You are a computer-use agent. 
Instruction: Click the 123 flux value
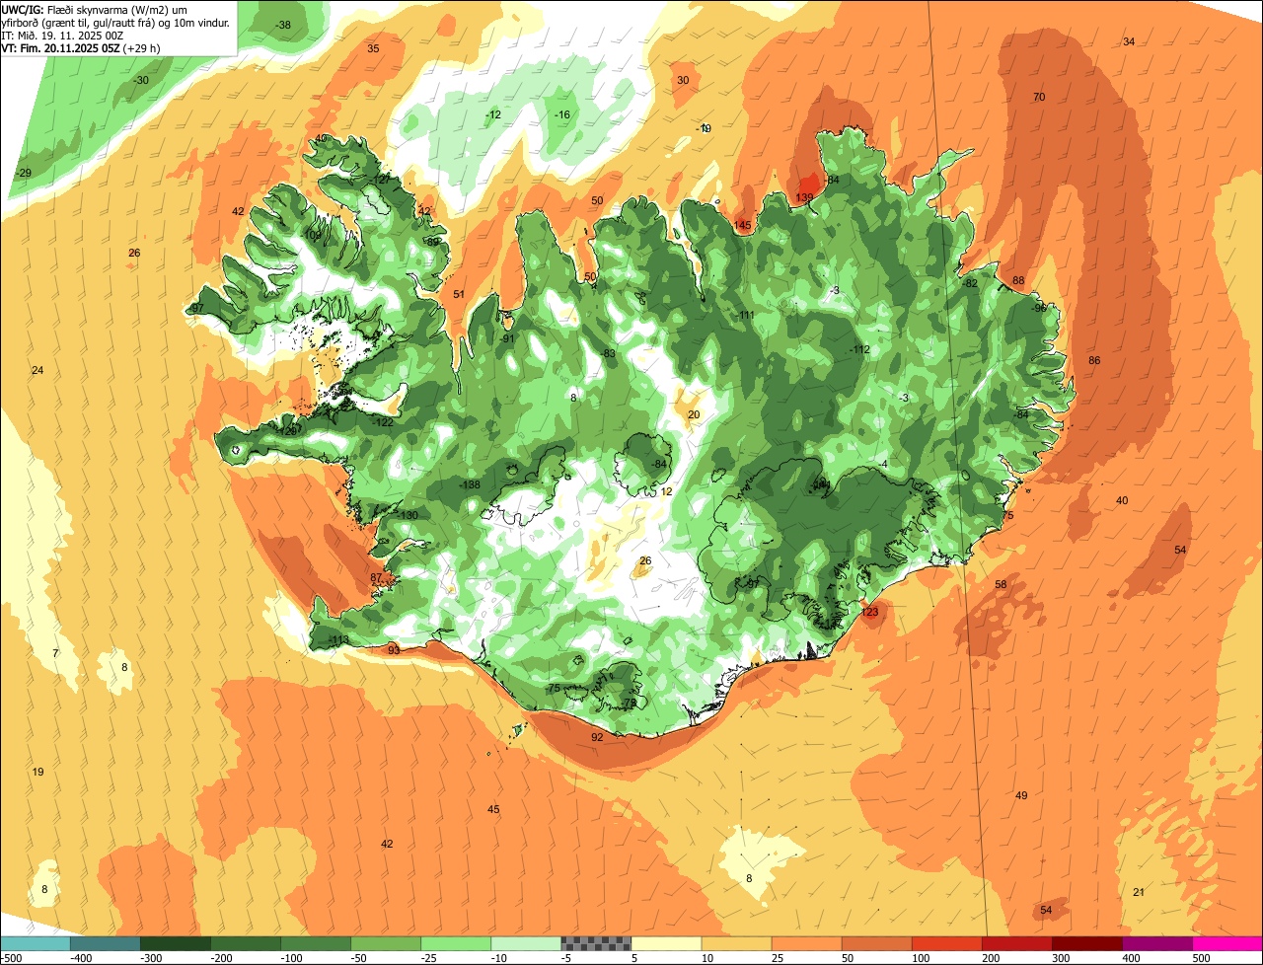point(869,612)
